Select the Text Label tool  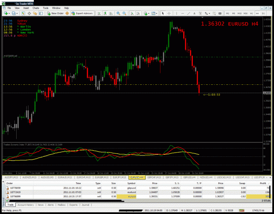click(x=200, y=13)
